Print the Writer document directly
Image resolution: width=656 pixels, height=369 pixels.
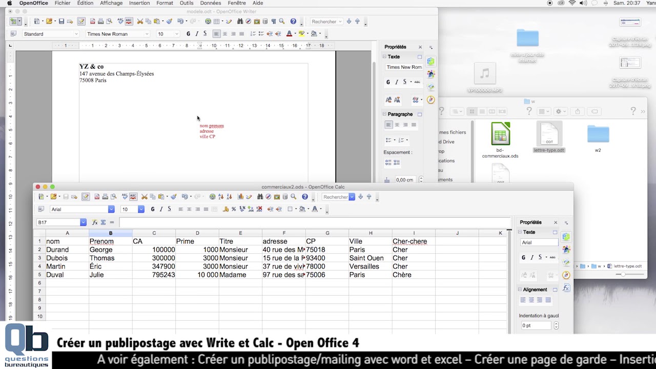pos(101,21)
